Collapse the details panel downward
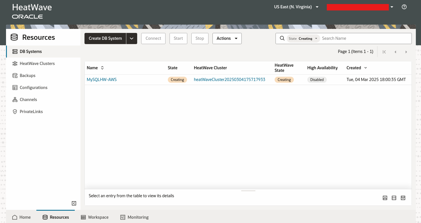Image resolution: width=421 pixels, height=223 pixels. pos(385,198)
